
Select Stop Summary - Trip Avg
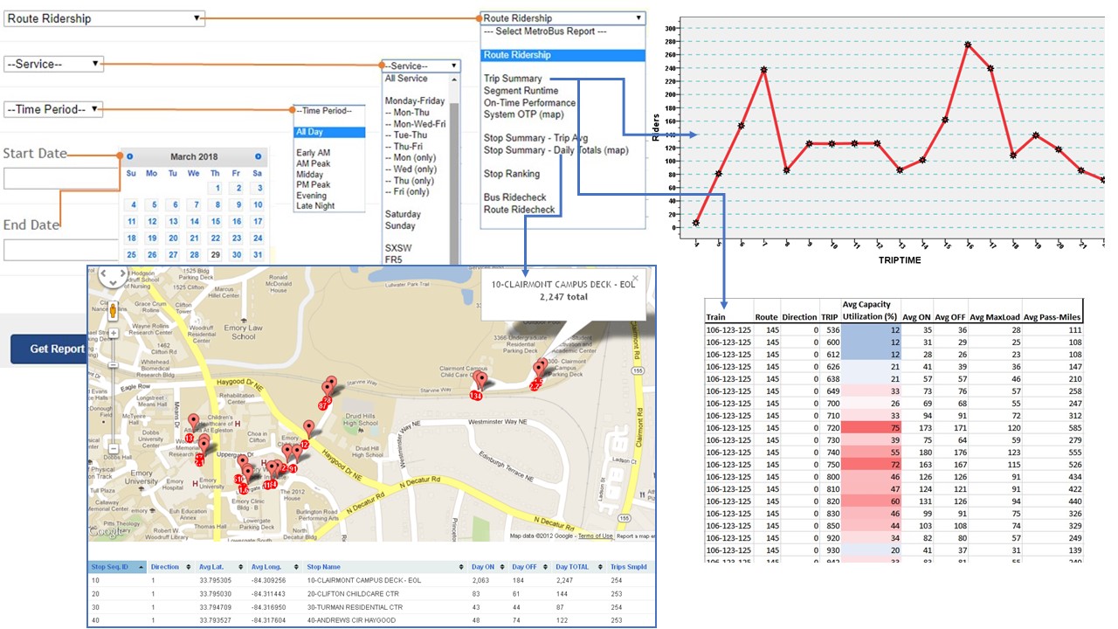coord(536,138)
